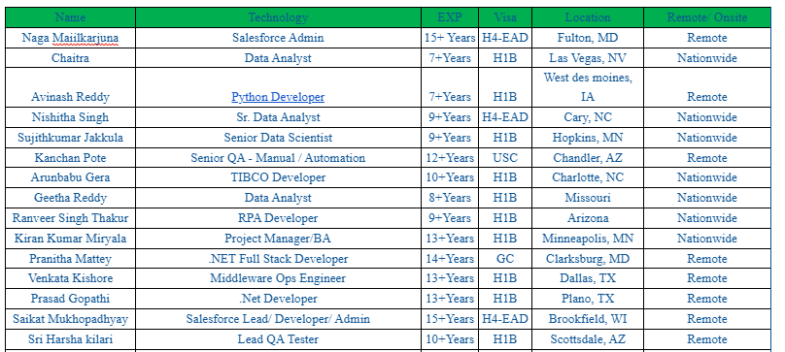Click the 15+ Years cell for Naga
The width and height of the screenshot is (785, 352).
pyautogui.click(x=450, y=38)
